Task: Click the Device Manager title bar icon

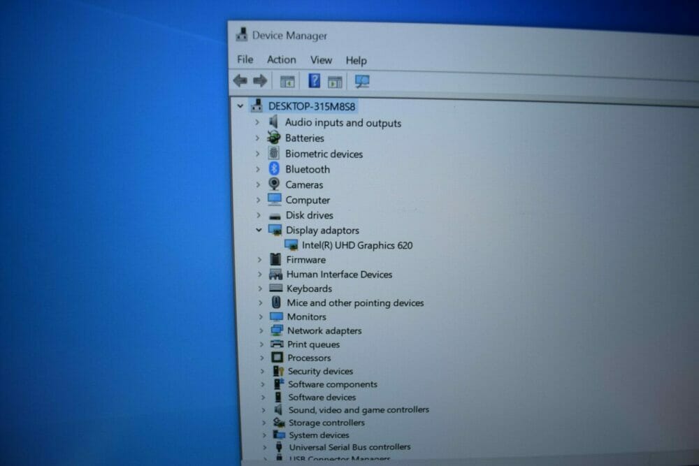Action: (242, 35)
